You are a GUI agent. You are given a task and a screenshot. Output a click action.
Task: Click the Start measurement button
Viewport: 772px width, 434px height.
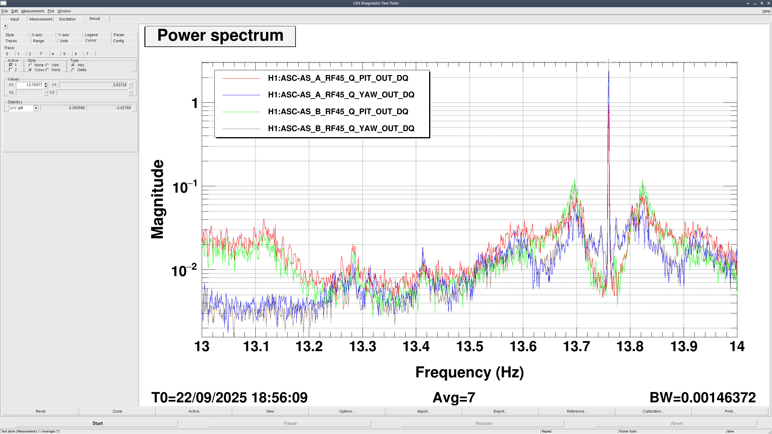pos(97,423)
